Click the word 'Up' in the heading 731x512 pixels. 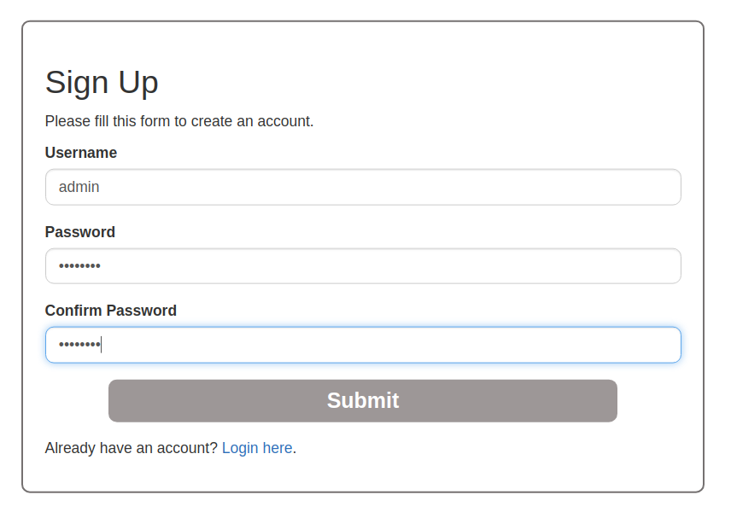click(138, 83)
